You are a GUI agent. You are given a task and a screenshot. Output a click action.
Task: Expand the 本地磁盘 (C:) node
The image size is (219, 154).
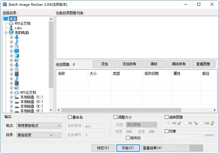(11, 97)
